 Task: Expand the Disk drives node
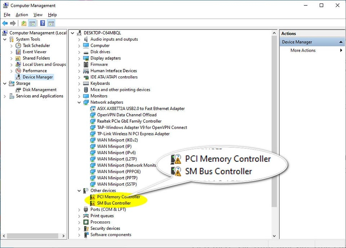[79, 51]
